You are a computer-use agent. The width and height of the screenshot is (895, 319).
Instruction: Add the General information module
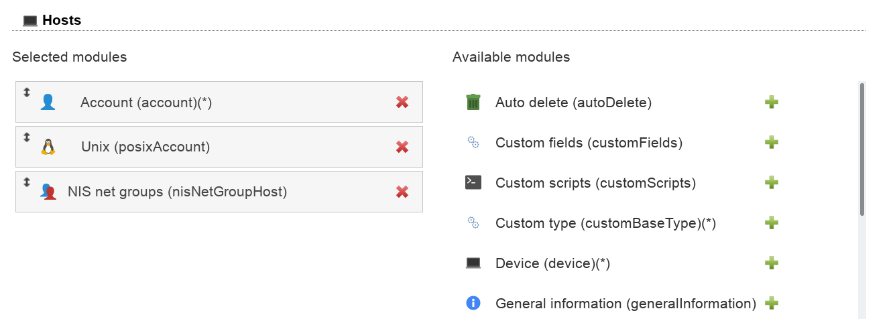(x=772, y=303)
